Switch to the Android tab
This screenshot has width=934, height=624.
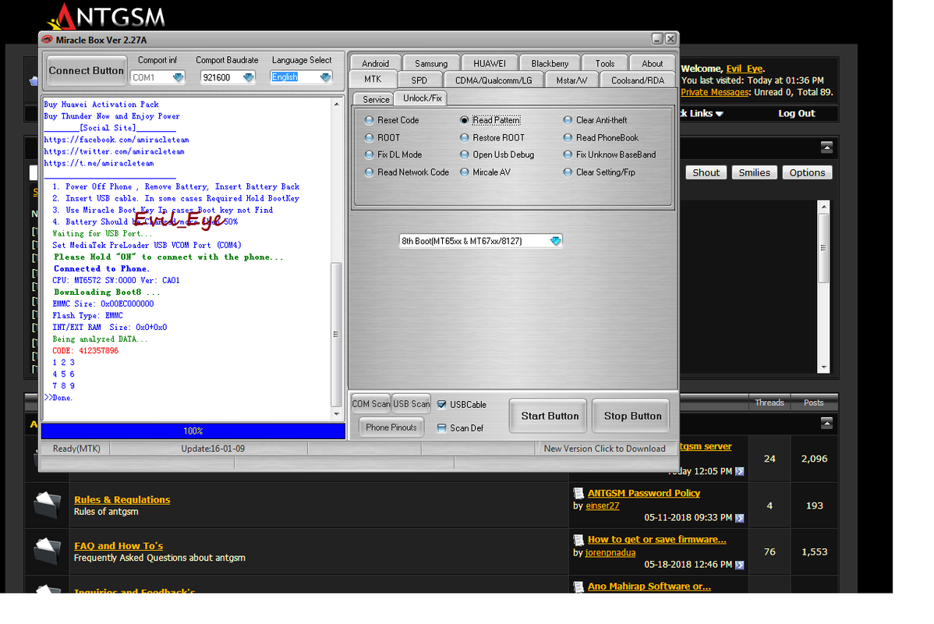coord(375,63)
